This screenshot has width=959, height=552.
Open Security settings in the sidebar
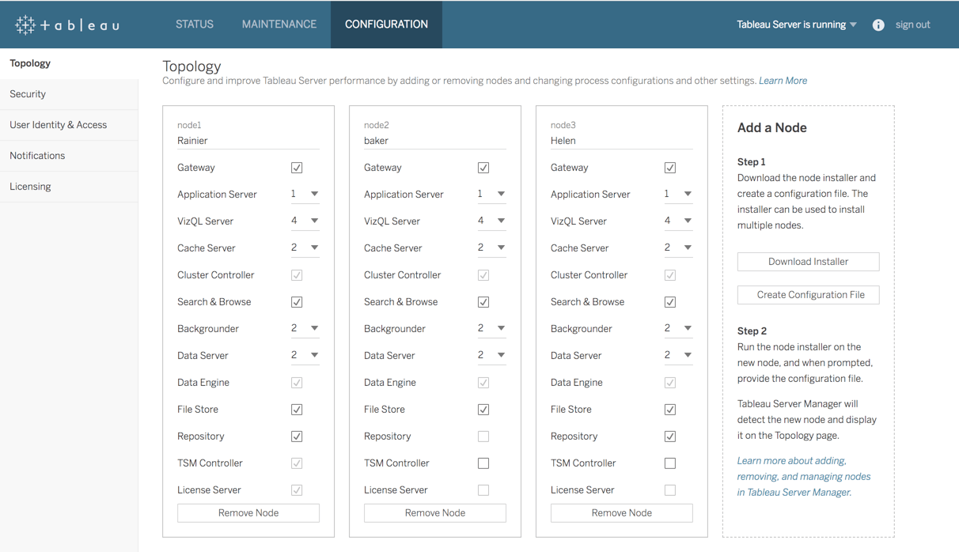point(69,94)
